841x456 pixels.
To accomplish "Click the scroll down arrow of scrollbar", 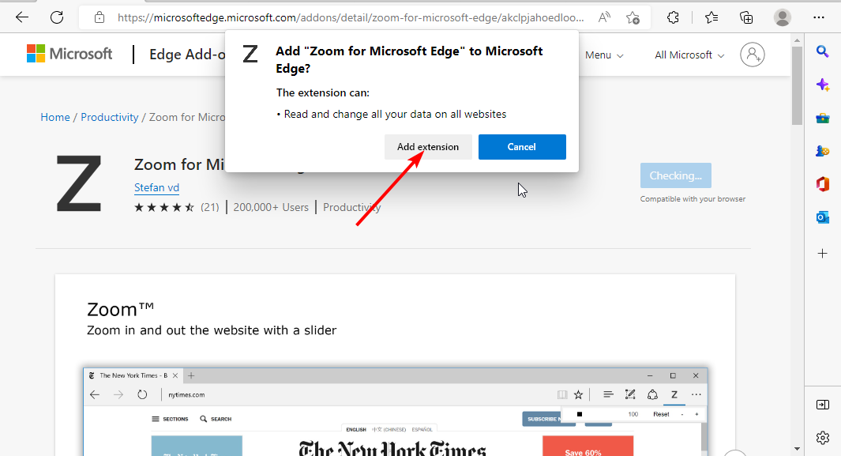I will pos(797,448).
